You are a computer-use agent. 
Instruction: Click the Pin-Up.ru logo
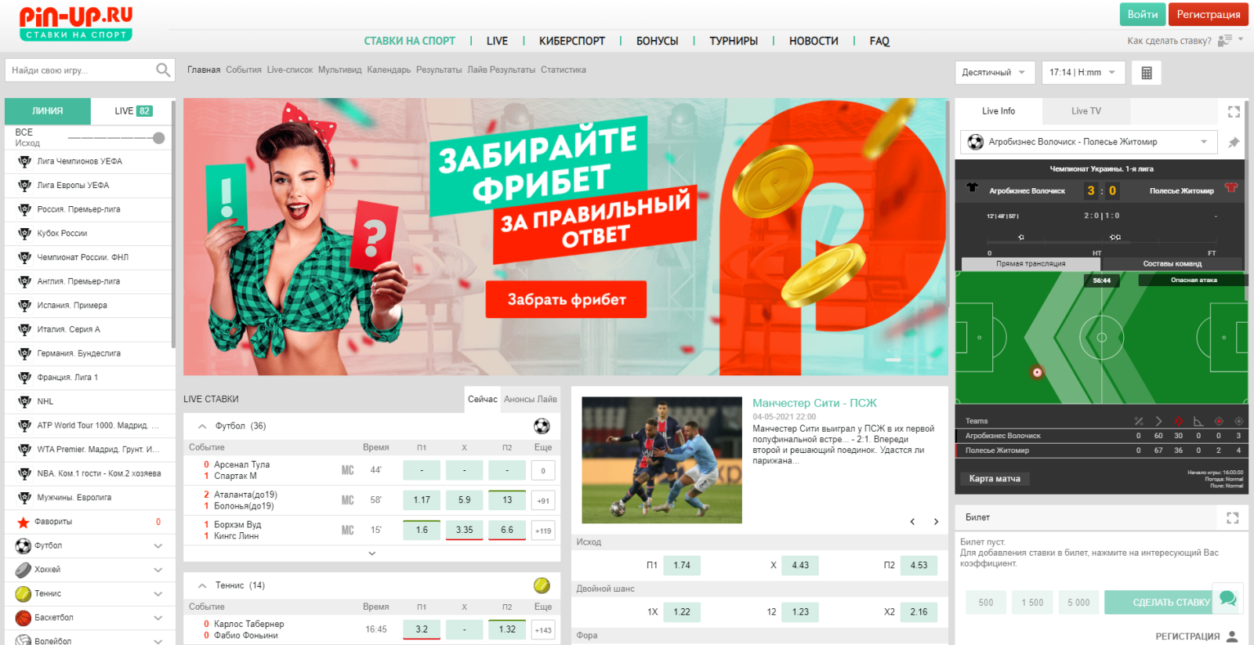coord(76,24)
